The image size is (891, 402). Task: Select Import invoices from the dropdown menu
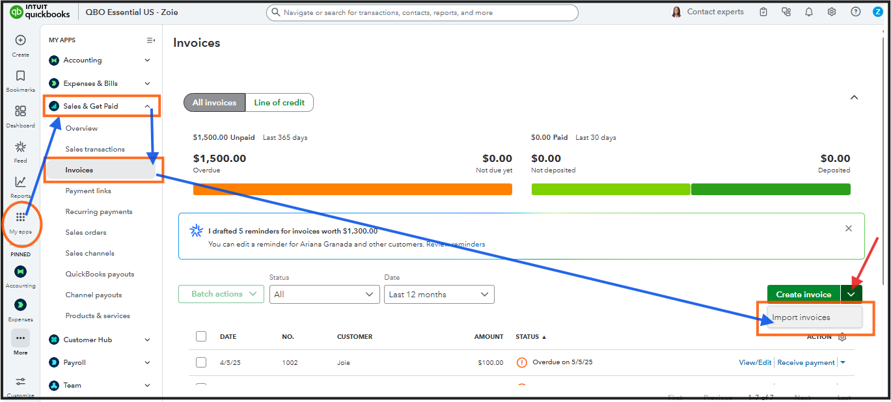tap(801, 317)
